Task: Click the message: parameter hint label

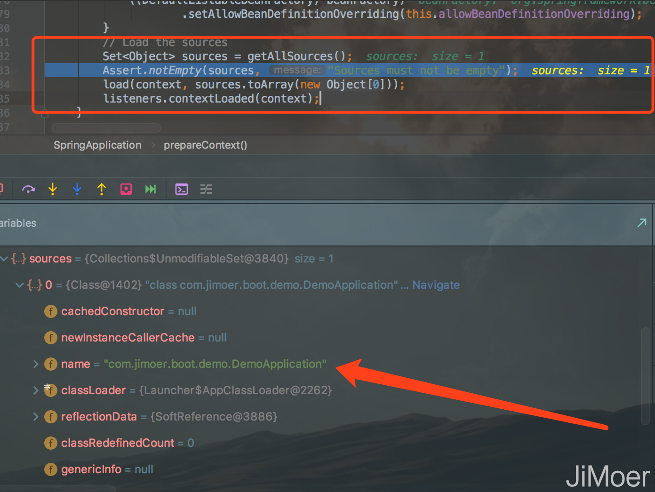Action: tap(297, 70)
